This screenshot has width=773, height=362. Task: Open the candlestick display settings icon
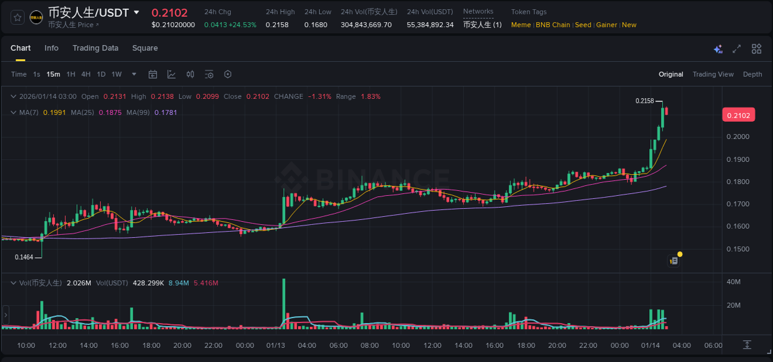click(190, 74)
